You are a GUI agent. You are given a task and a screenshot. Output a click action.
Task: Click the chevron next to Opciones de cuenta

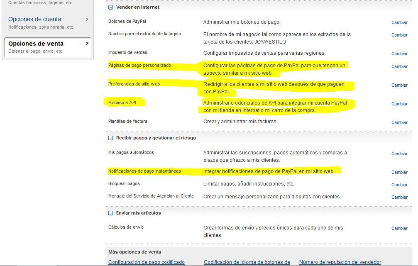[87, 19]
